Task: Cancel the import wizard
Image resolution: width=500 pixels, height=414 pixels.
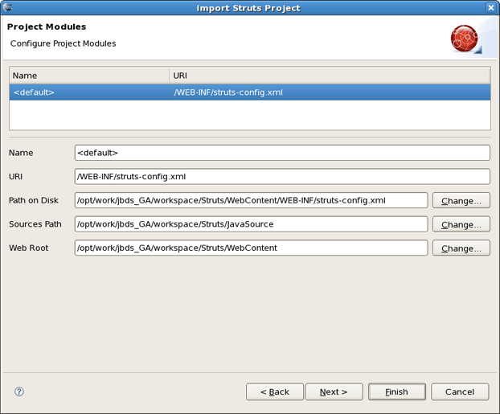Action: [460, 391]
